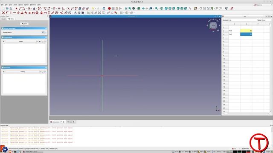This screenshot has height=153, width=273.
Task: Select spreadsheet row 5 header
Action: [x=226, y=41]
